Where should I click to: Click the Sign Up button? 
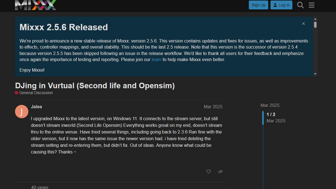click(259, 5)
